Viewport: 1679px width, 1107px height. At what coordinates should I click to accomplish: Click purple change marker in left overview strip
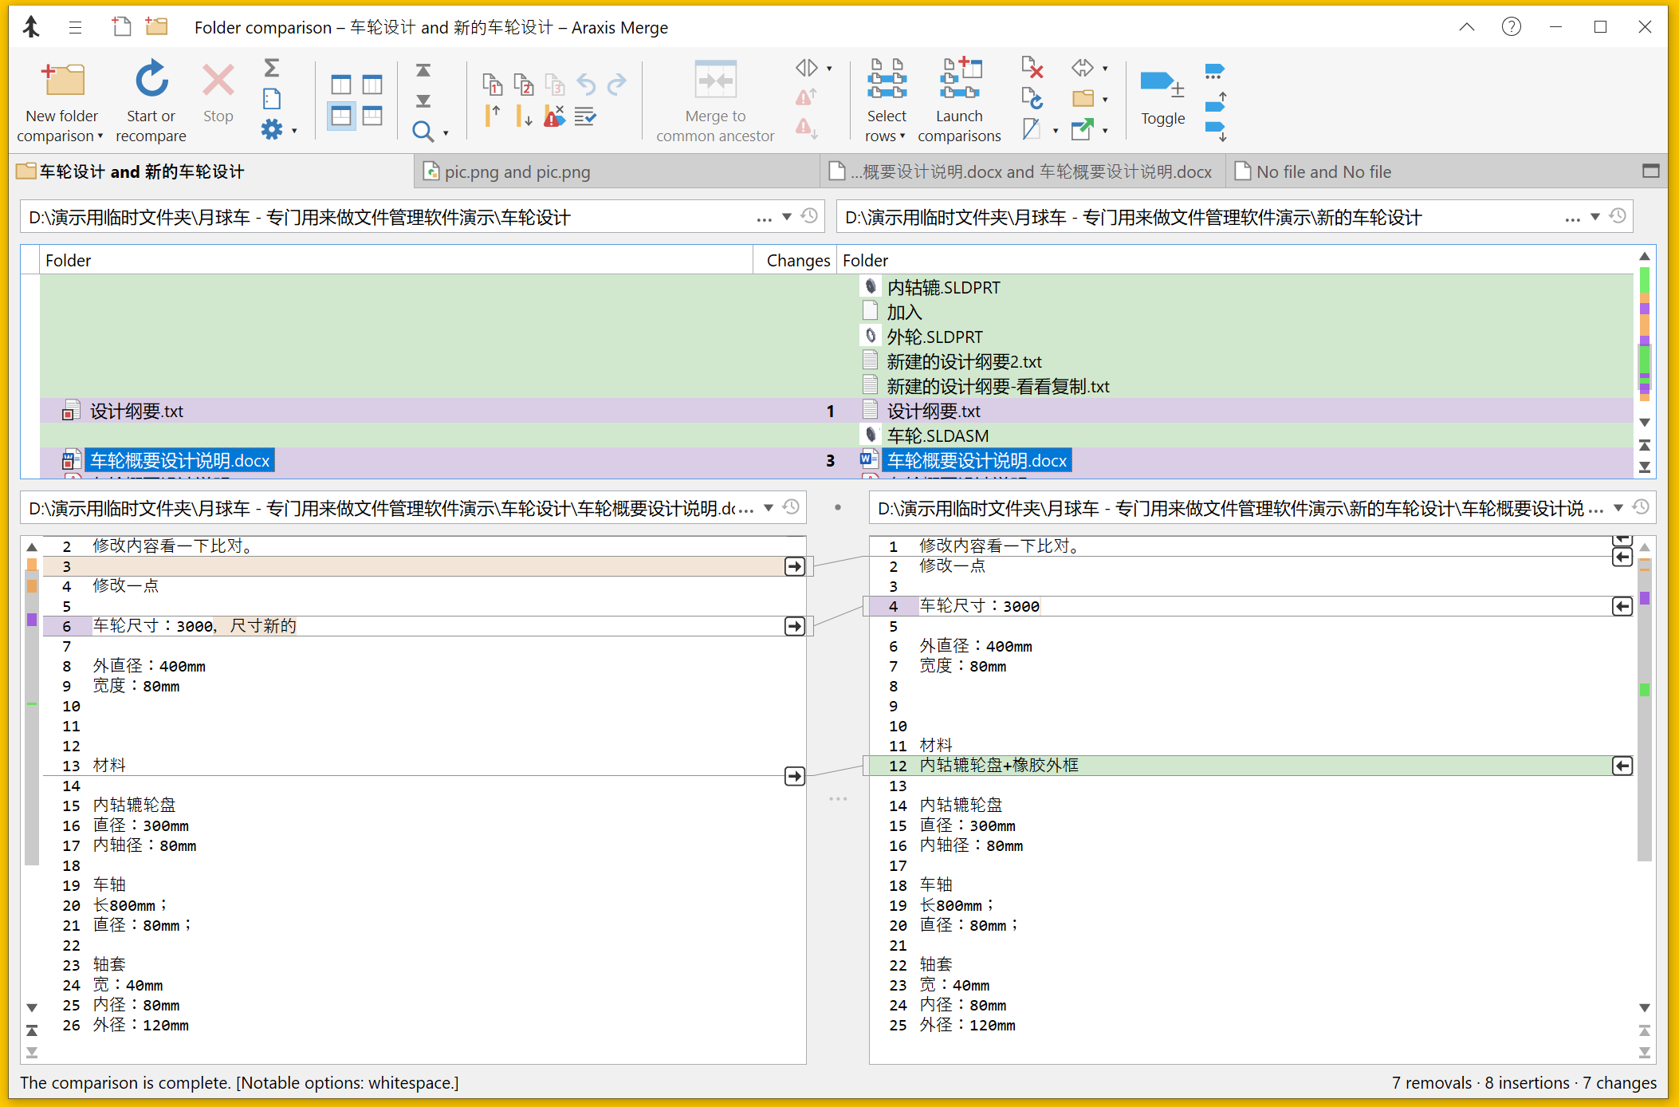coord(32,620)
